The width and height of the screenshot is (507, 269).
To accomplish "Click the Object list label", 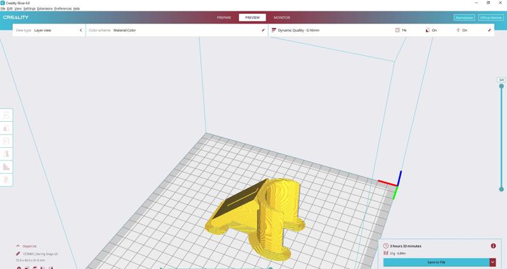I will click(29, 246).
